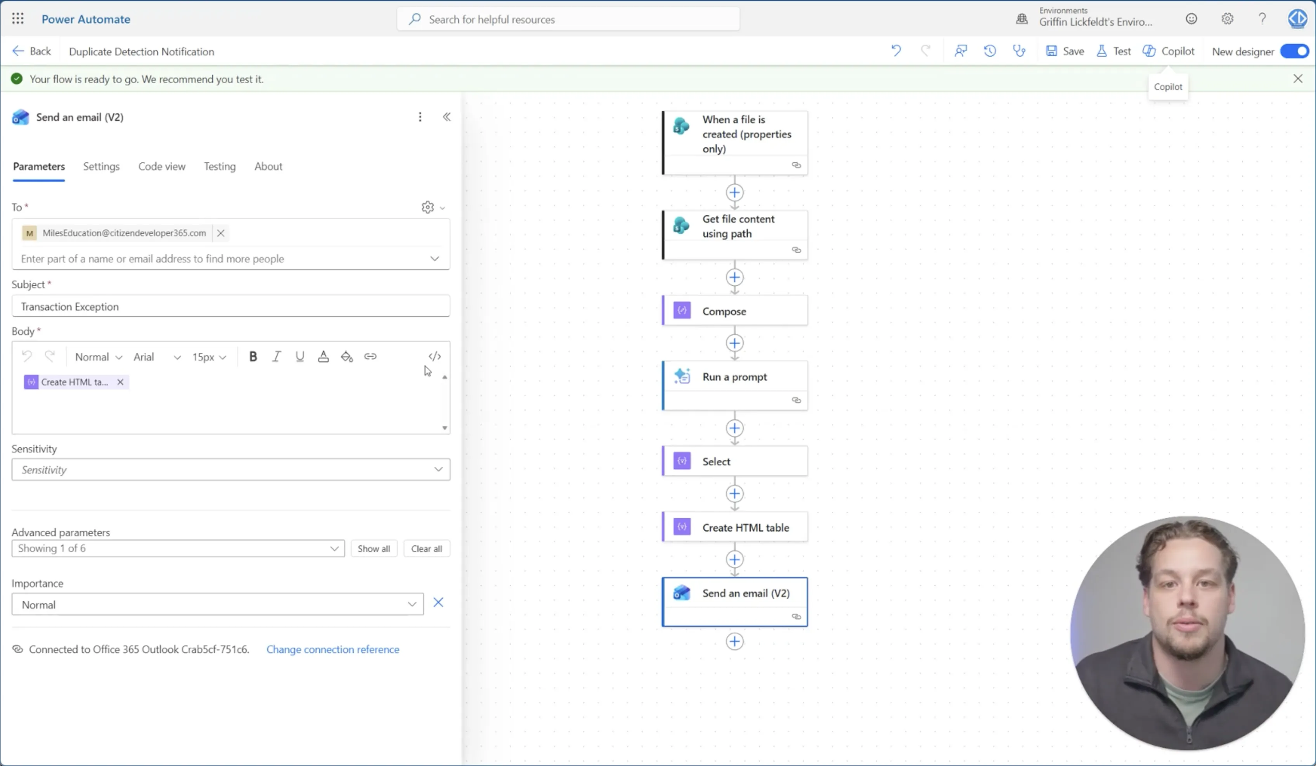
Task: Select the Select action card
Action: 735,461
